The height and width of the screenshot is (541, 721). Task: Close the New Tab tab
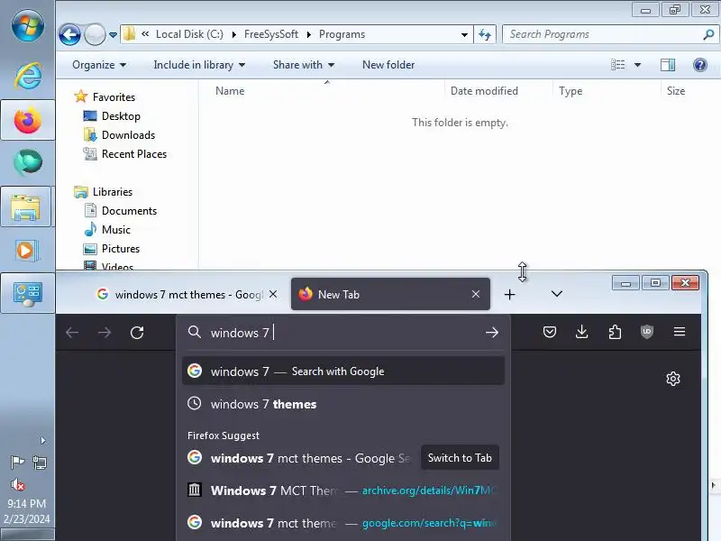click(476, 294)
